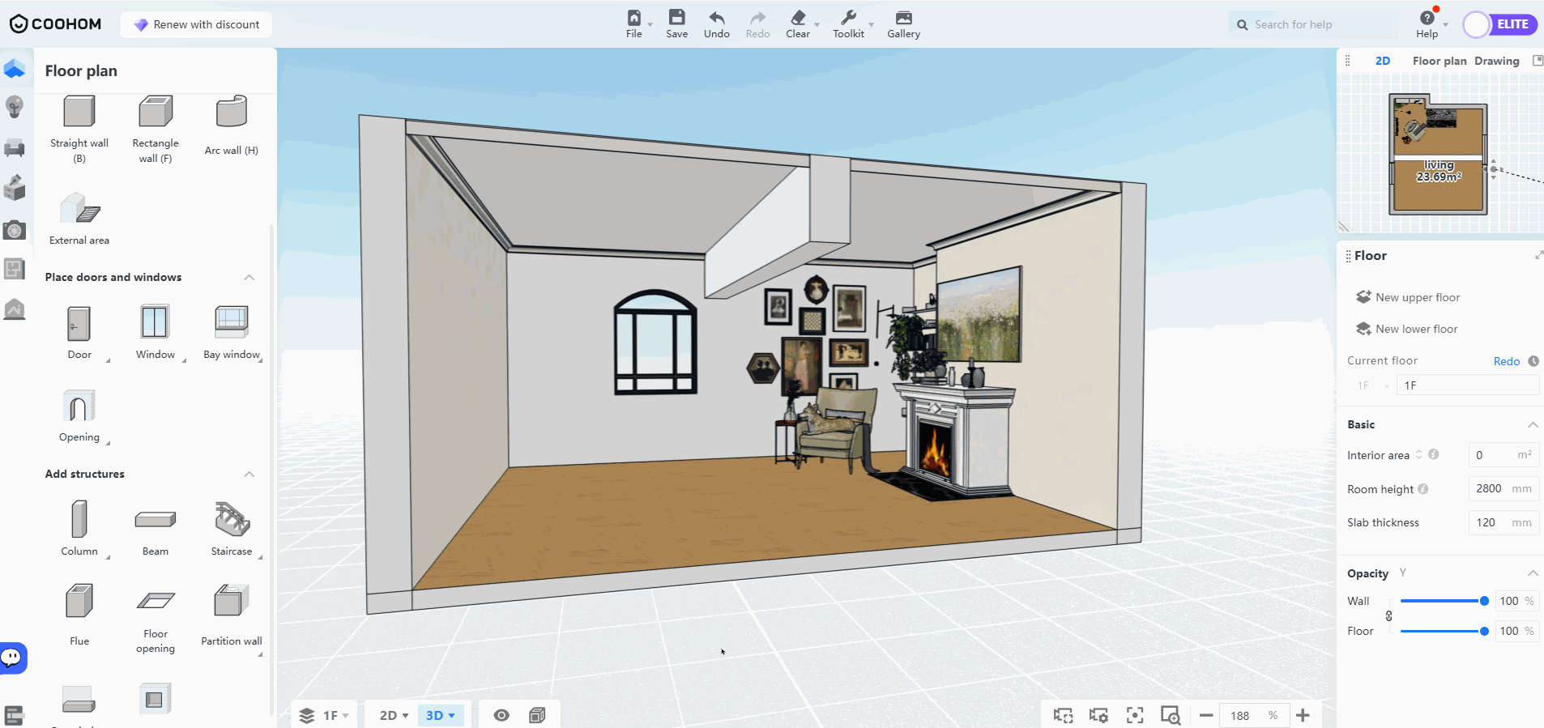Screen dimensions: 1544x728
Task: Select the Arc wall tool
Action: pos(231,113)
